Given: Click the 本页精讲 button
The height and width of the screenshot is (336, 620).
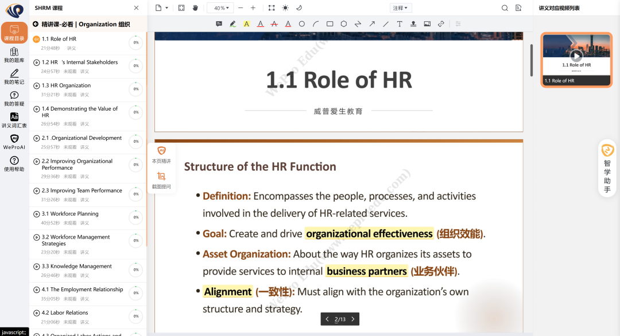Looking at the screenshot, I should pyautogui.click(x=161, y=154).
